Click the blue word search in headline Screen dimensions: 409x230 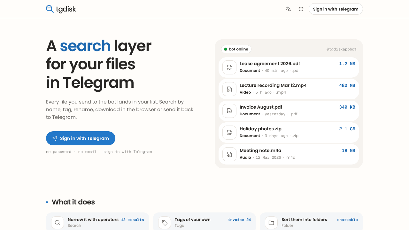tap(85, 46)
